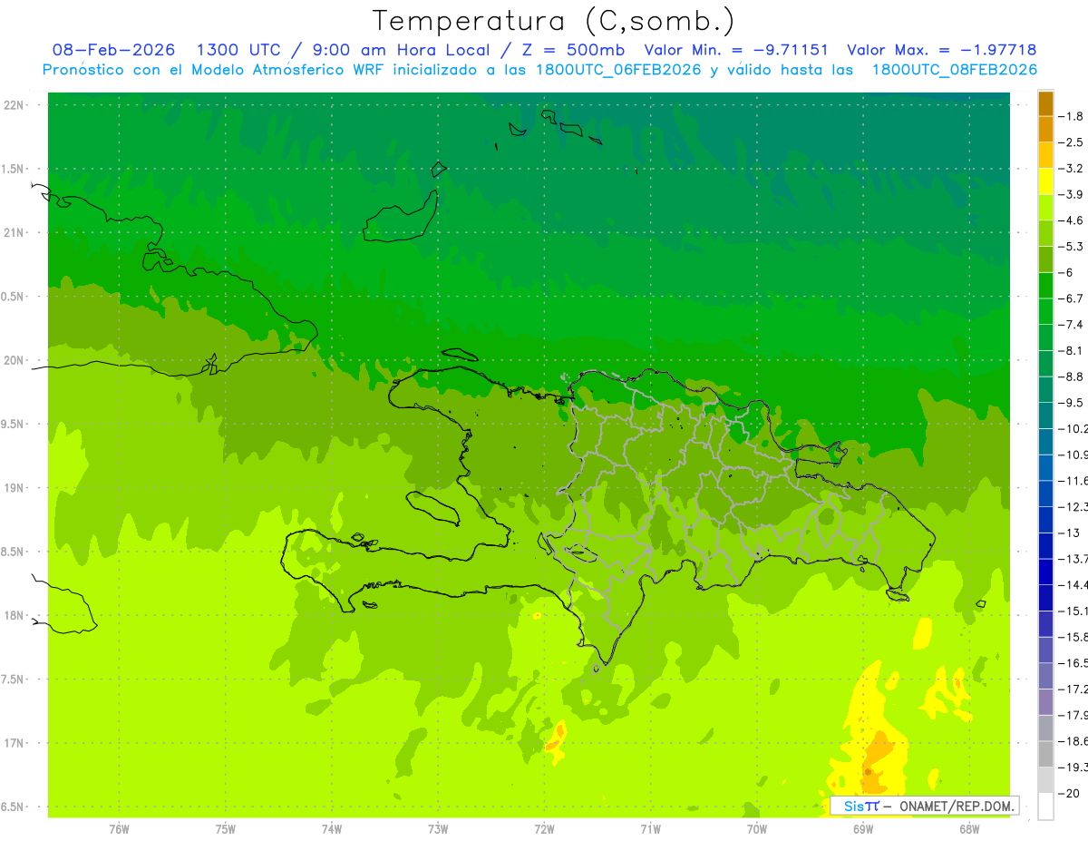This screenshot has width=1088, height=841.
Task: Click the "1300 UTC" time text
Action: click(x=239, y=50)
